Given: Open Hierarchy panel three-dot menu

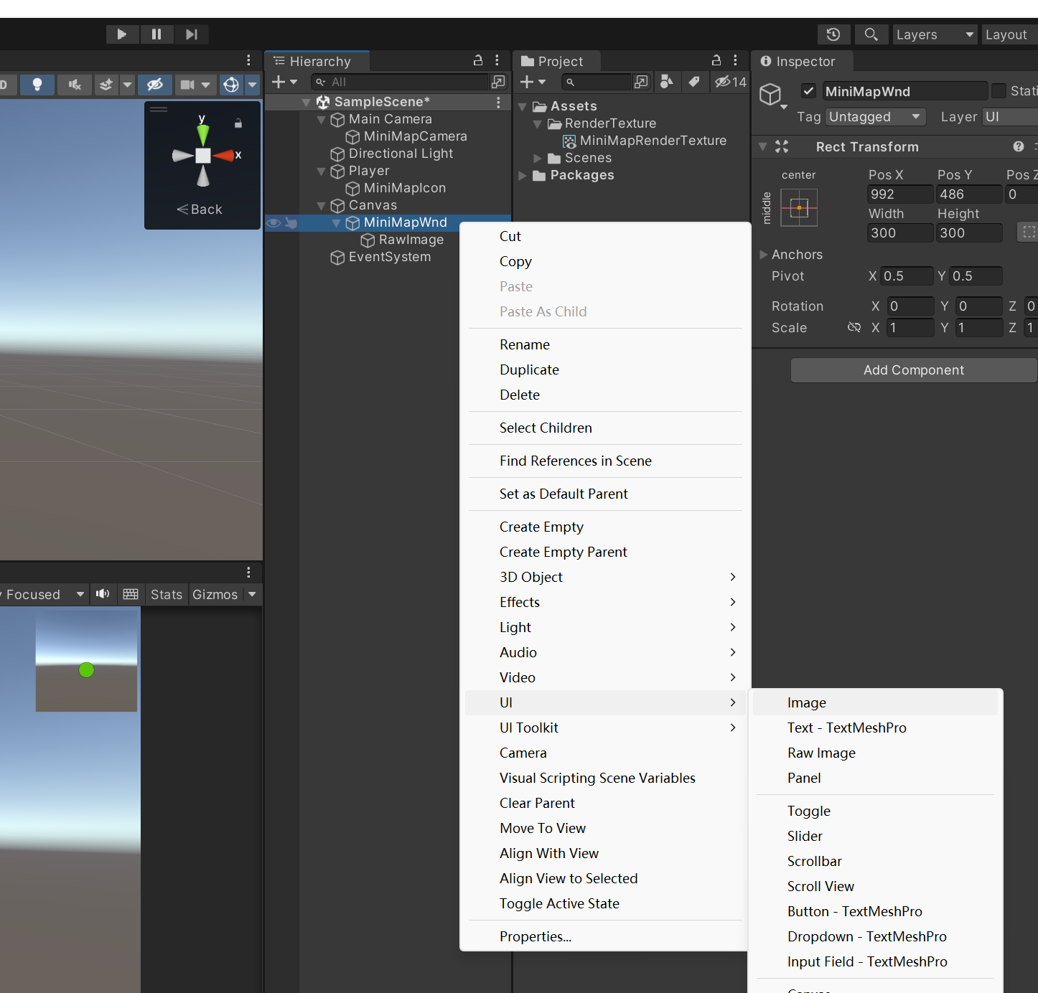Looking at the screenshot, I should pyautogui.click(x=497, y=60).
